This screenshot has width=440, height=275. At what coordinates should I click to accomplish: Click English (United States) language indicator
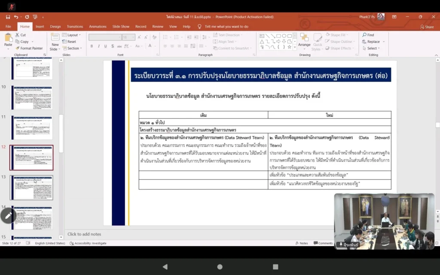coord(50,243)
